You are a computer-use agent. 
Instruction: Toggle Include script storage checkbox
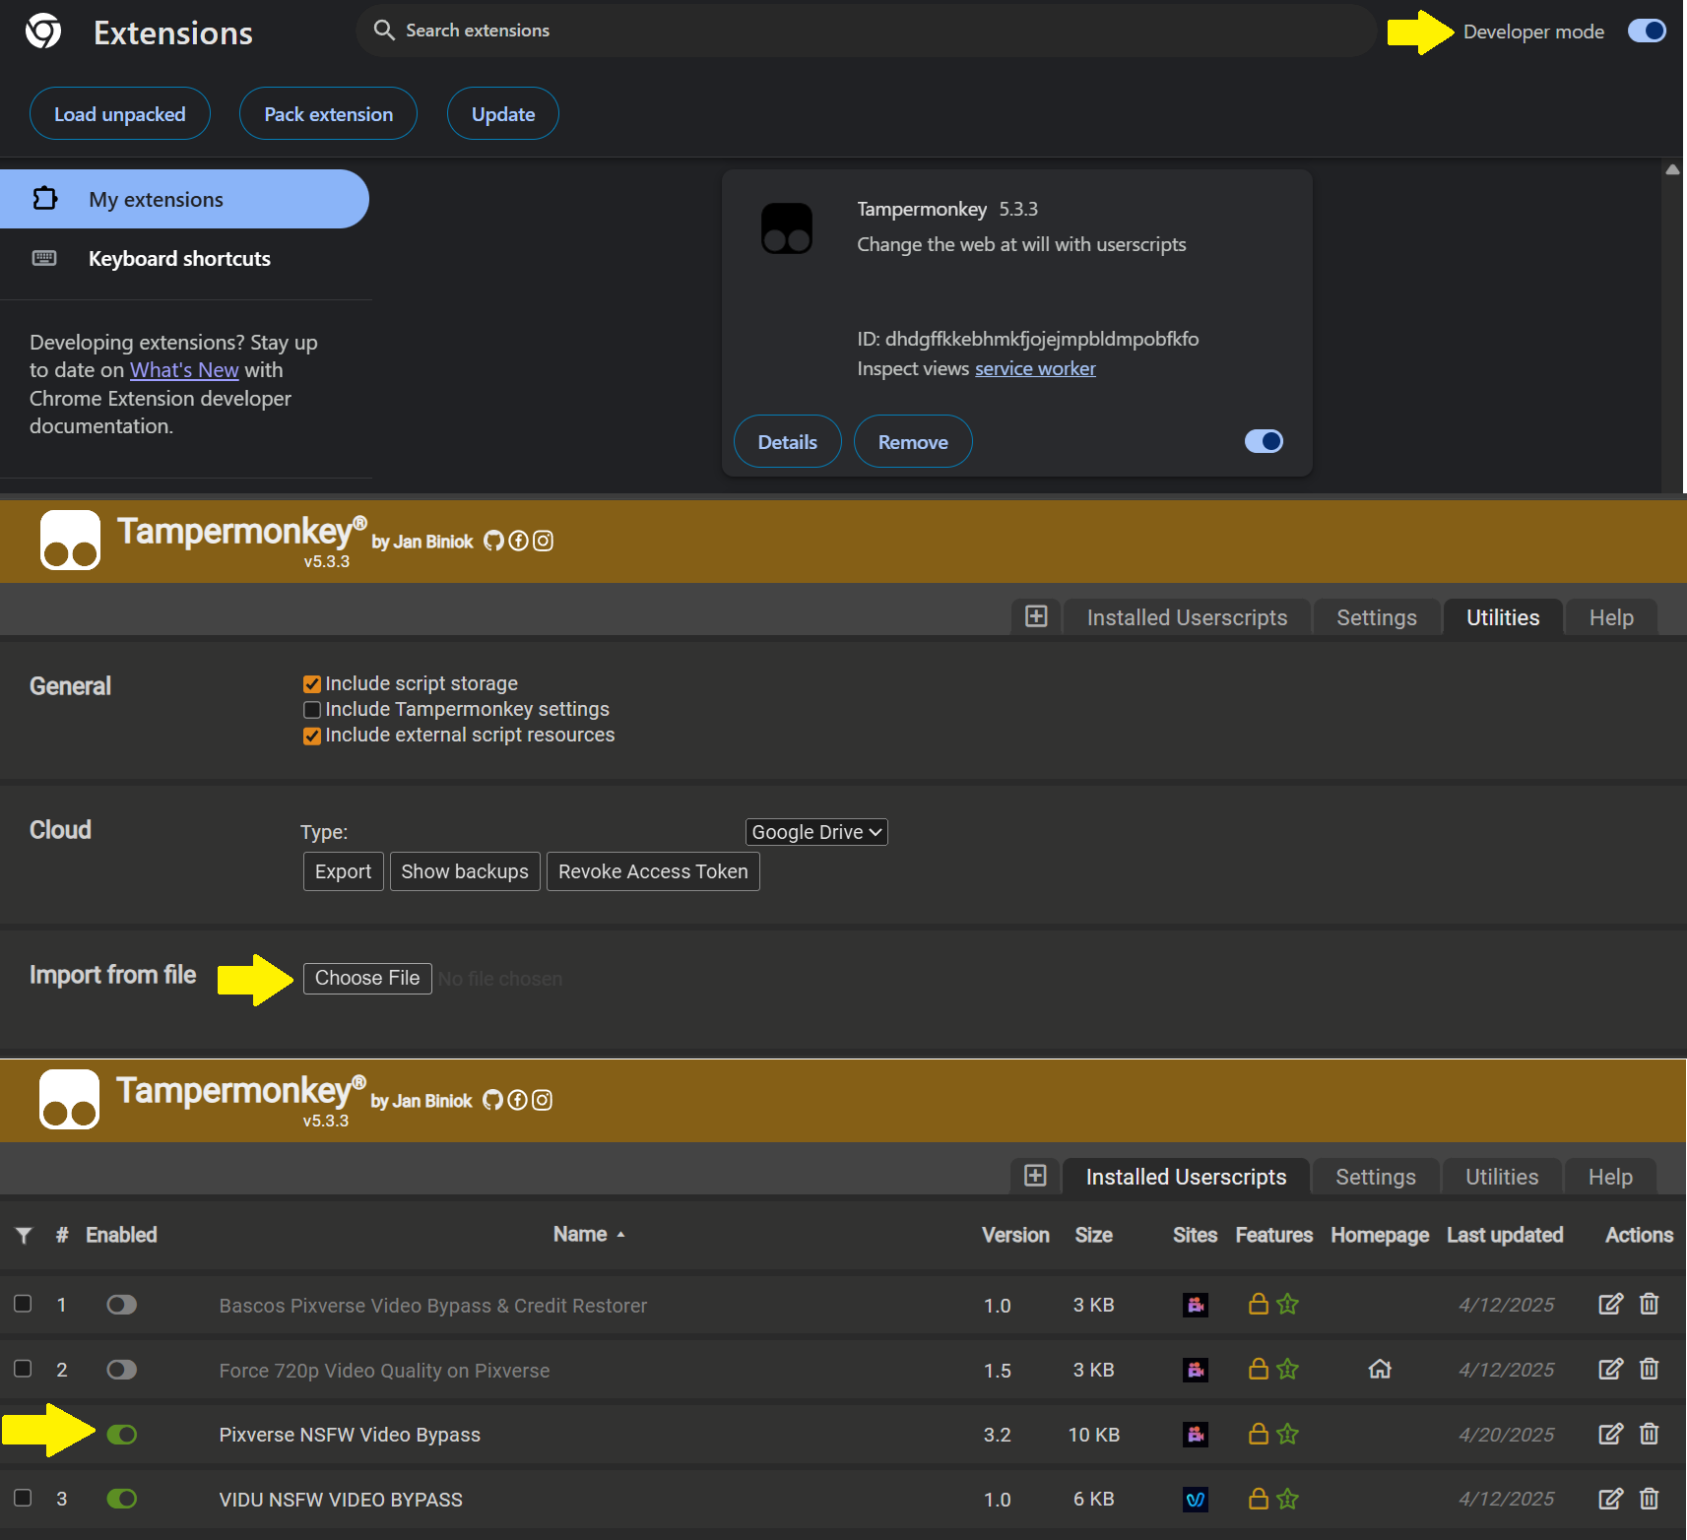pyautogui.click(x=312, y=684)
